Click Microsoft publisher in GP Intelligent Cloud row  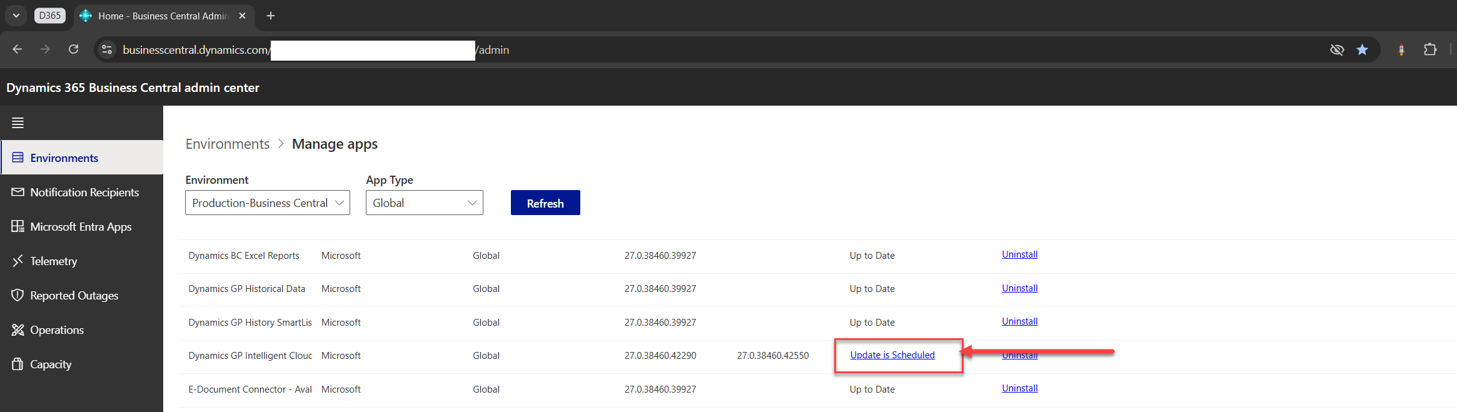[341, 356]
